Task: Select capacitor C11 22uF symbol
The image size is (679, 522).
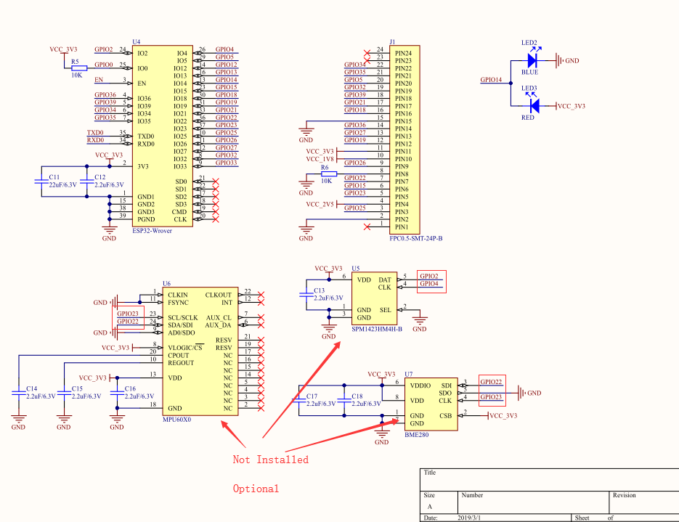Action: (x=41, y=182)
